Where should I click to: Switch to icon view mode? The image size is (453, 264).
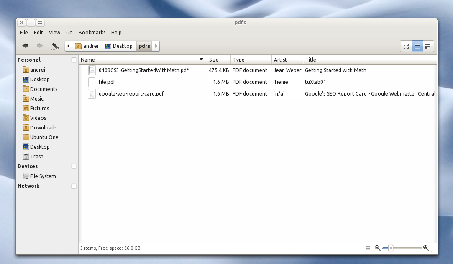406,46
